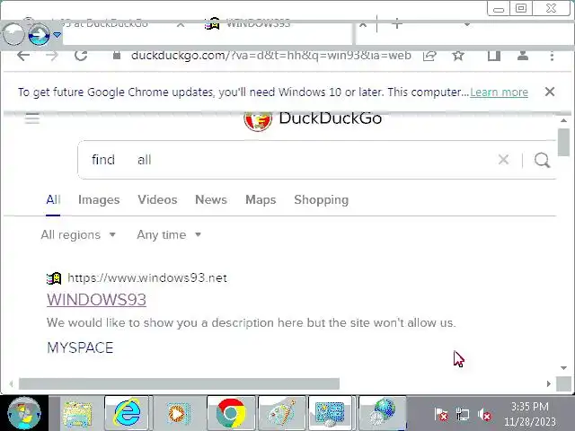Click the address bar URL text

tap(271, 56)
